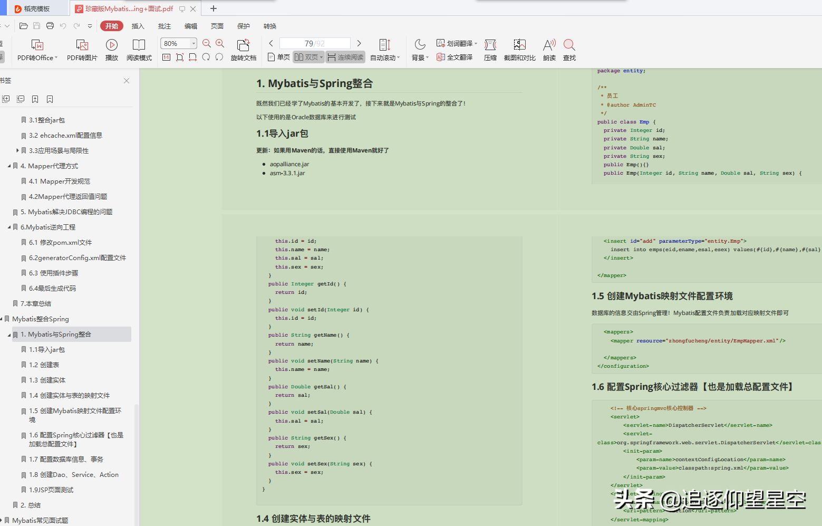This screenshot has height=526, width=822.
Task: Rotate view clockwise icon
Action: [x=206, y=57]
